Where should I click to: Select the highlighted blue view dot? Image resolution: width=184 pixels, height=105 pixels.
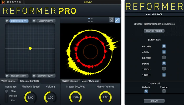[89, 18]
